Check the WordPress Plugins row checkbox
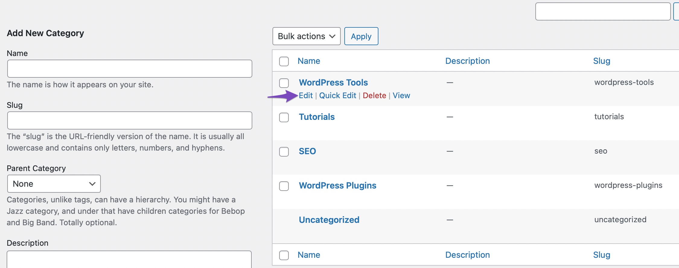 (284, 186)
